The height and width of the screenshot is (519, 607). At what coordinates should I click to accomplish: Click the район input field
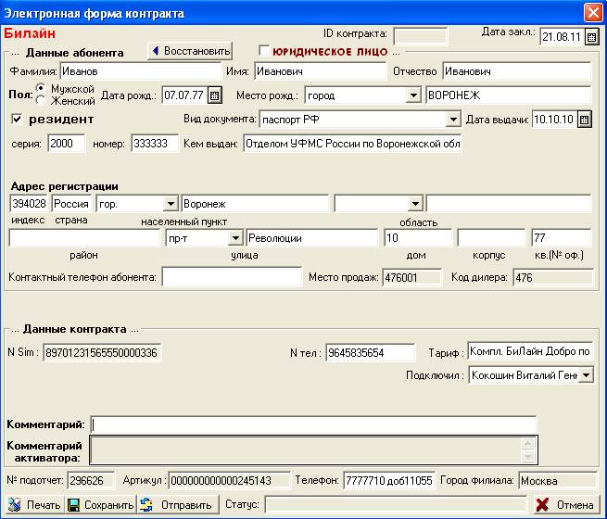[x=84, y=237]
